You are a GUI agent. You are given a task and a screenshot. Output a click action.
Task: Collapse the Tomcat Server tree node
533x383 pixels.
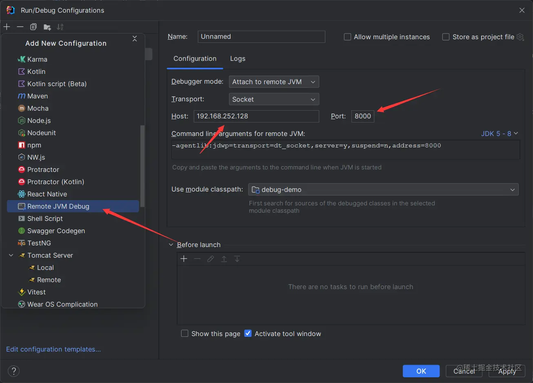click(x=11, y=255)
